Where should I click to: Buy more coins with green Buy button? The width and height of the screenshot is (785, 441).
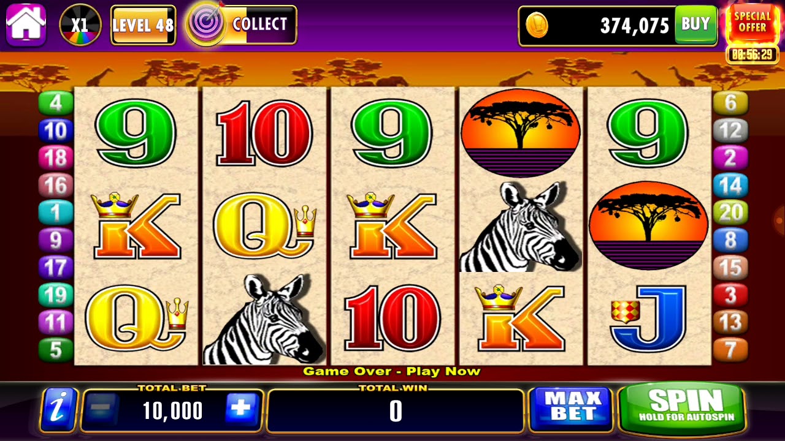point(695,24)
